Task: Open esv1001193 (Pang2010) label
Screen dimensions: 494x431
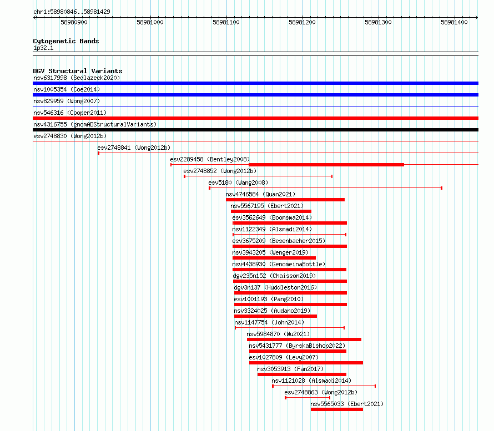Action: [x=269, y=299]
